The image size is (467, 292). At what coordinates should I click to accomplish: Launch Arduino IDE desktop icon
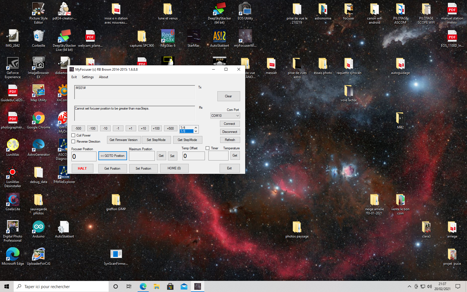pos(38,229)
